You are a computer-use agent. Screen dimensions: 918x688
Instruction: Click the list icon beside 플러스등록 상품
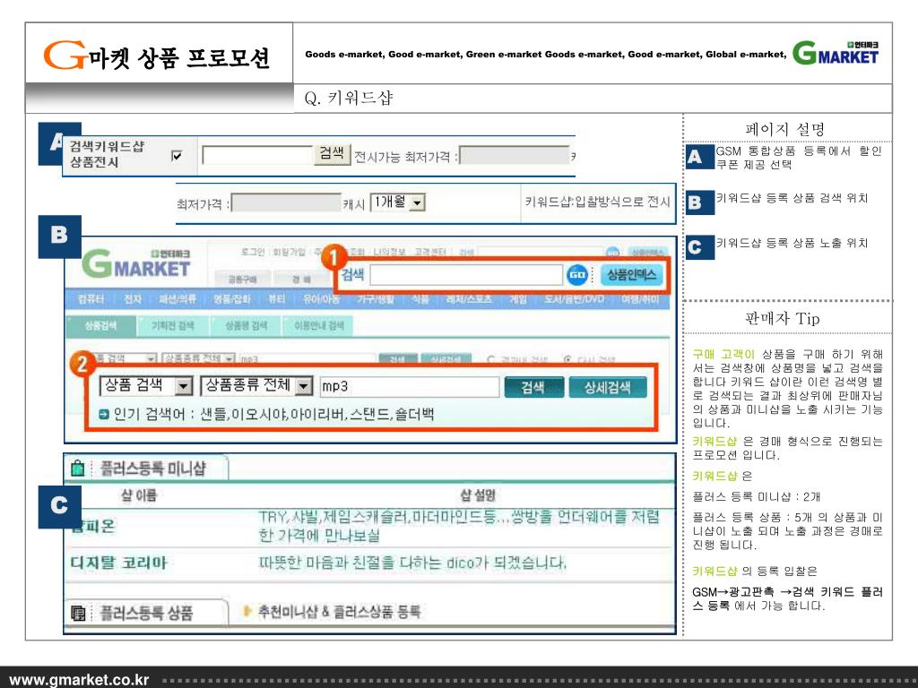click(x=78, y=613)
